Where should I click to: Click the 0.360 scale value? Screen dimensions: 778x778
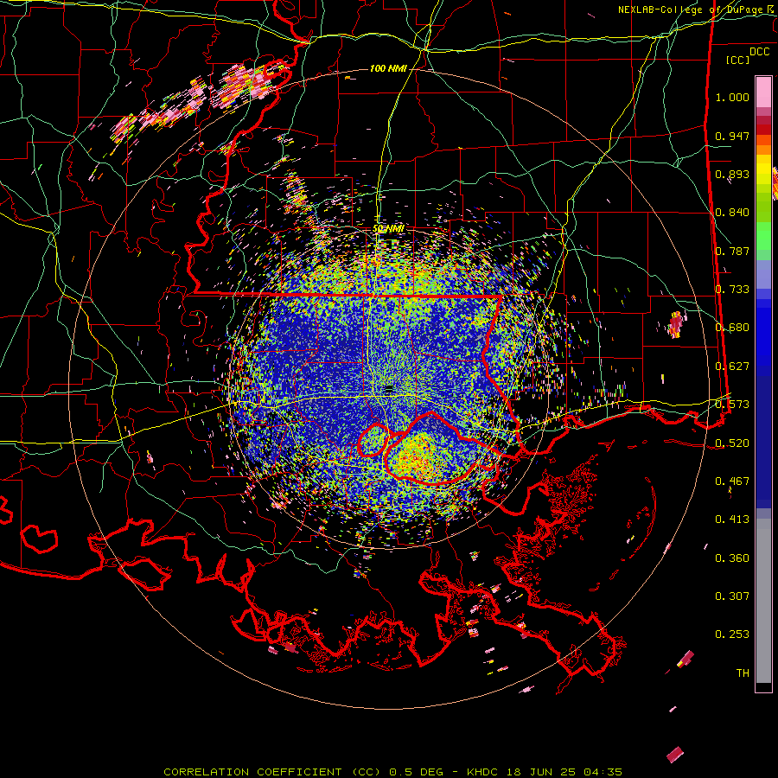click(x=732, y=558)
